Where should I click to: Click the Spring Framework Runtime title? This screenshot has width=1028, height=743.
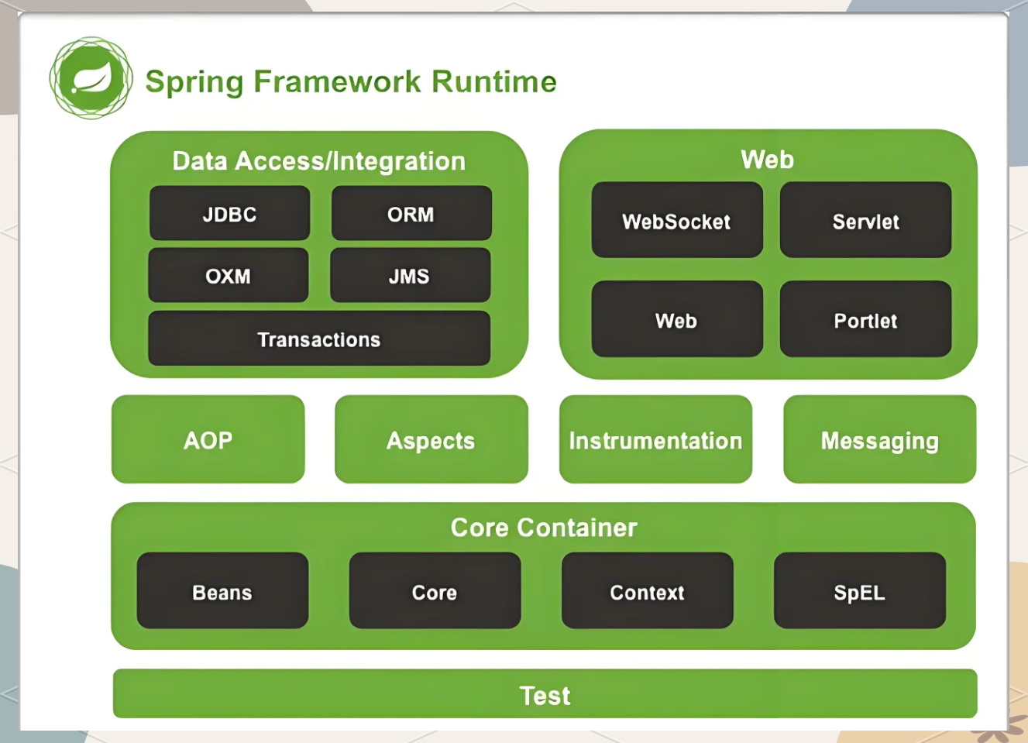tap(351, 81)
